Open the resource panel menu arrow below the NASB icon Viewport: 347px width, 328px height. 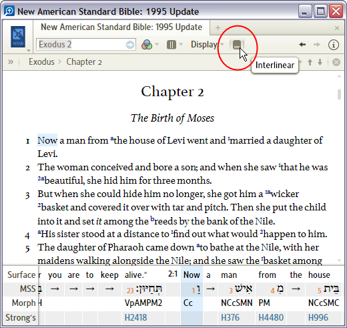click(x=29, y=51)
